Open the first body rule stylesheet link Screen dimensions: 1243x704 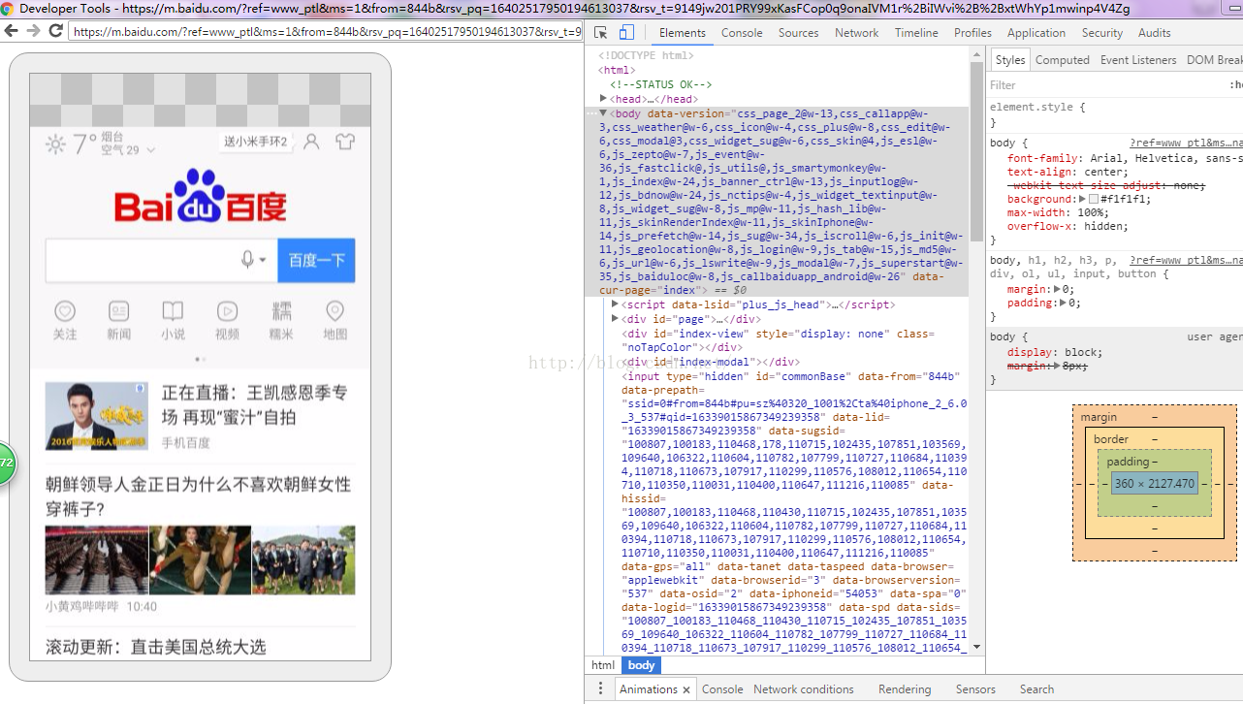tap(1186, 143)
